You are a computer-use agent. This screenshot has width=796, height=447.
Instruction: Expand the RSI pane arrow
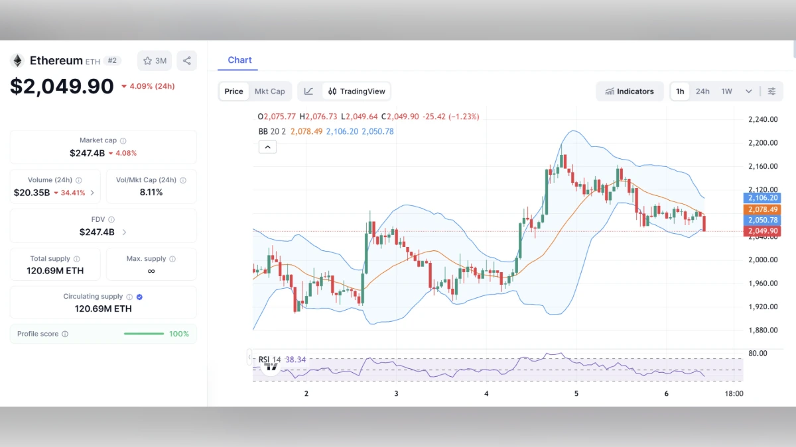(x=249, y=356)
